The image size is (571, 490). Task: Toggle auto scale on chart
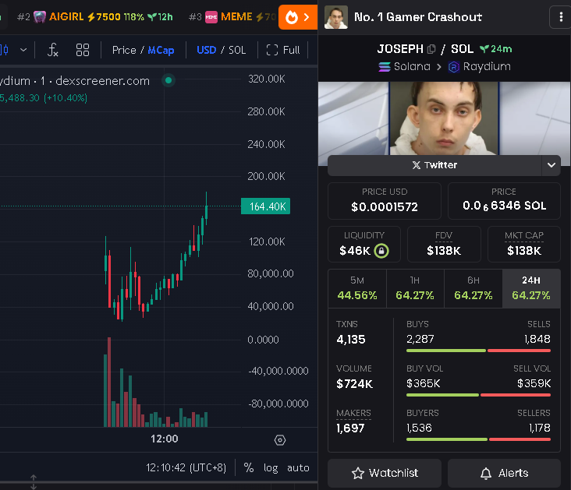(x=298, y=468)
